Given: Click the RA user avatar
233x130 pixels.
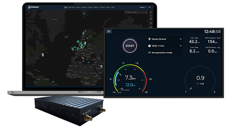Looking at the screenshot, I should [x=150, y=7].
